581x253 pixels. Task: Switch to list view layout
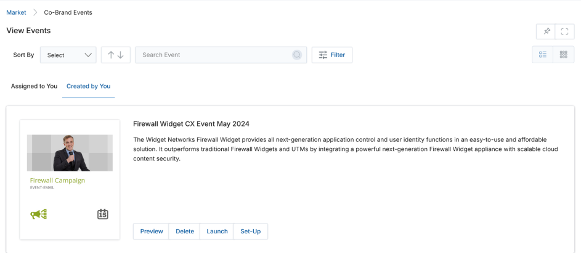[542, 55]
